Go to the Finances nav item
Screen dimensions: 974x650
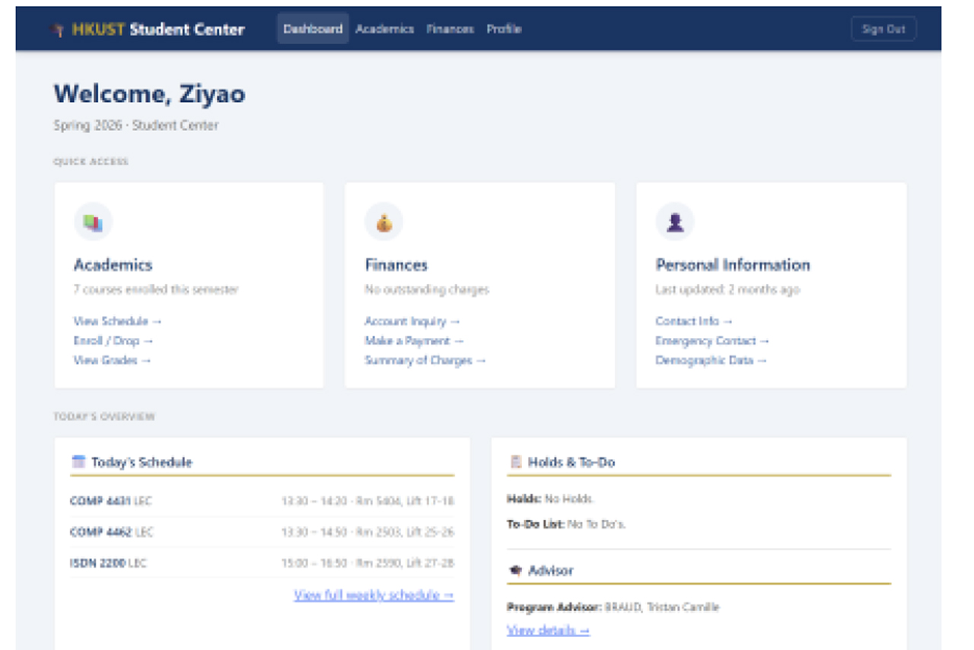pos(450,29)
